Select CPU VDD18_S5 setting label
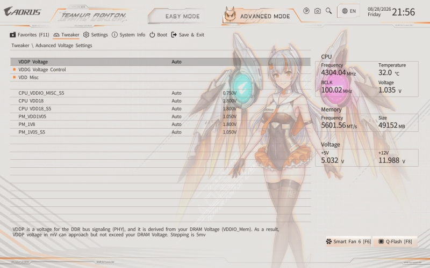The image size is (430, 268). [34, 109]
